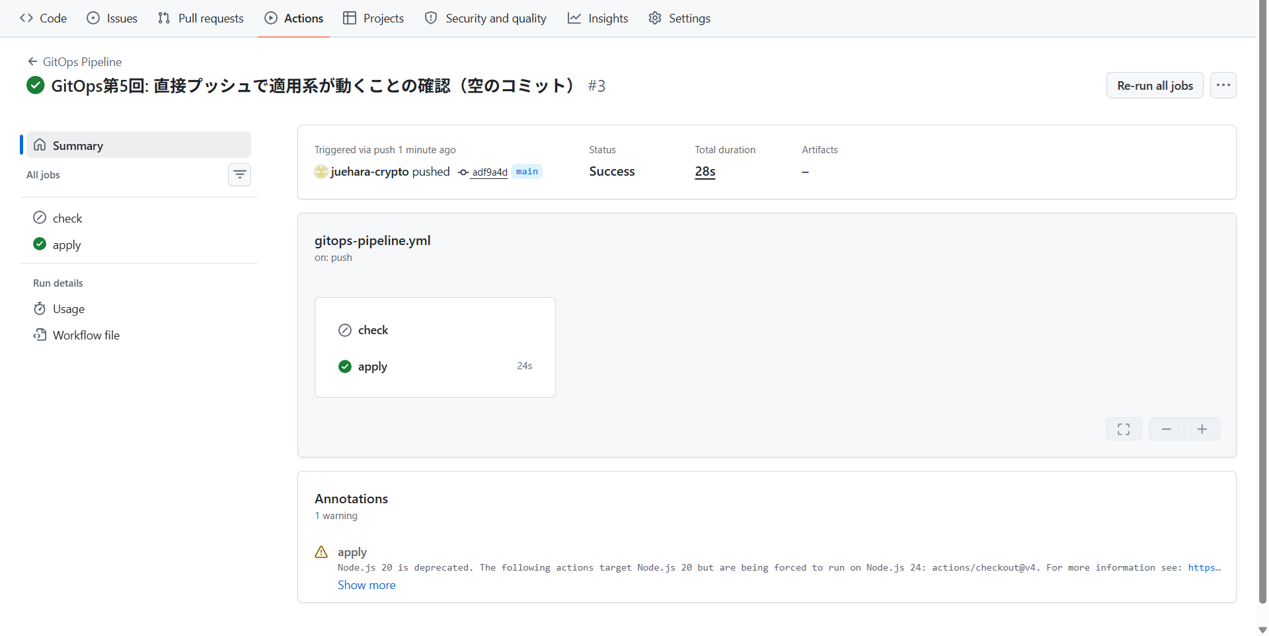Click the 'on: push' trigger text
The height and width of the screenshot is (636, 1269).
(333, 258)
